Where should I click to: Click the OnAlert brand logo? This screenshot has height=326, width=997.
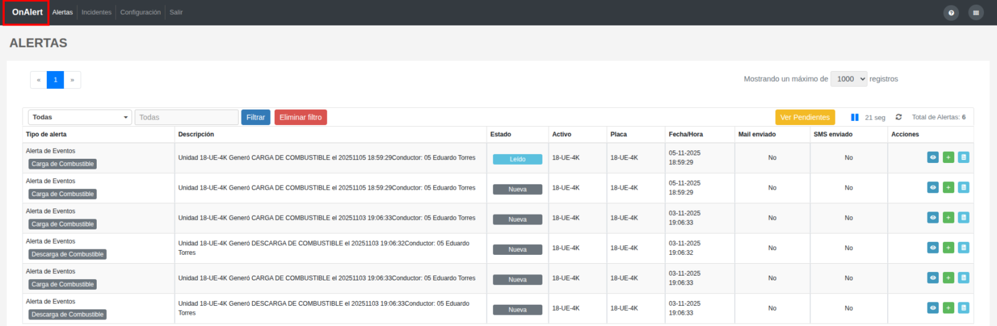(27, 12)
